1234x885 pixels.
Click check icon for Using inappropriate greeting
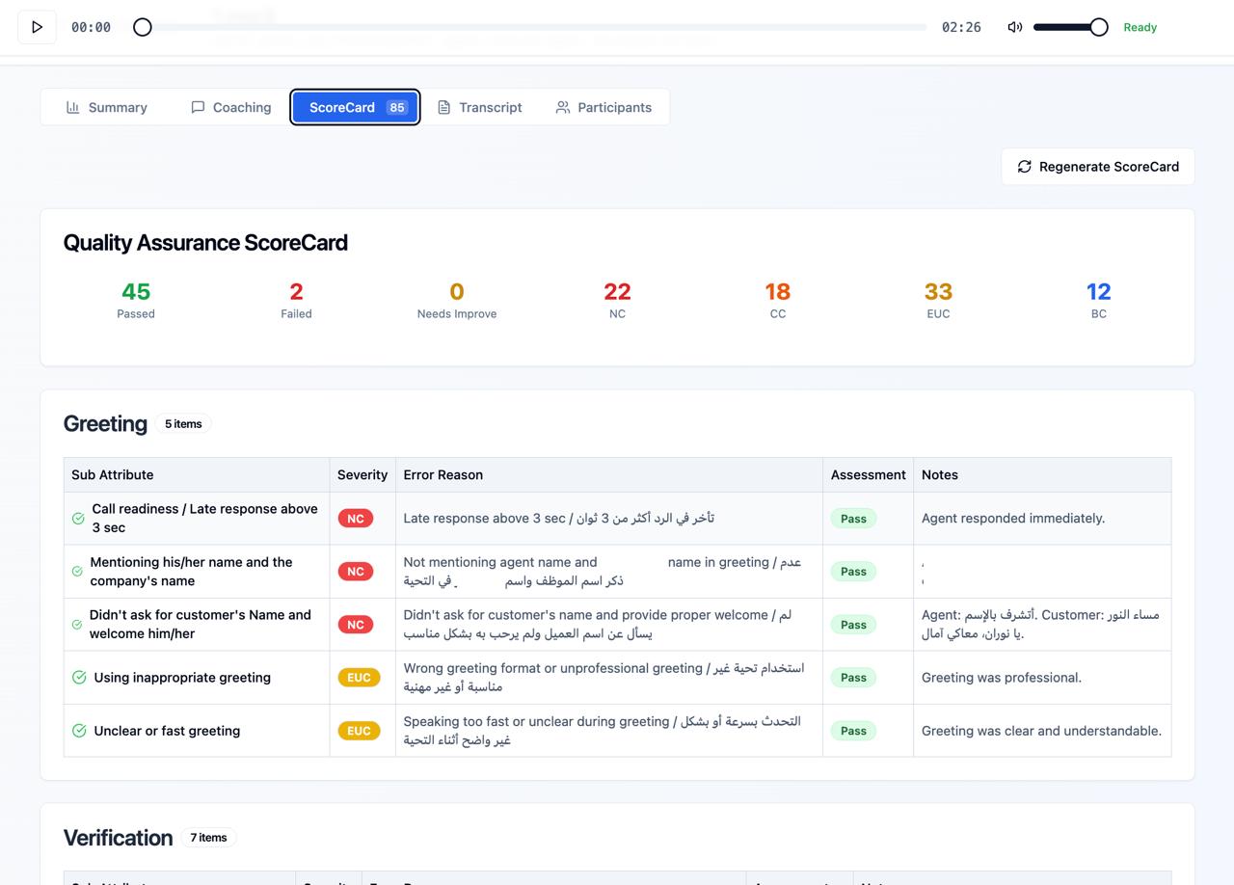pos(79,678)
